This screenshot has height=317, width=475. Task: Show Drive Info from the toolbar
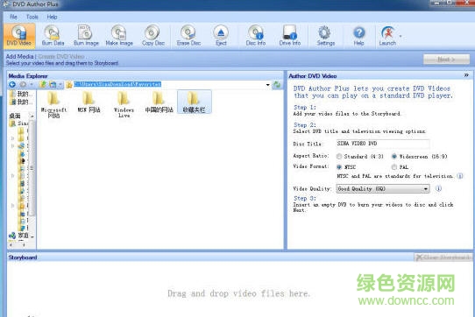(290, 36)
